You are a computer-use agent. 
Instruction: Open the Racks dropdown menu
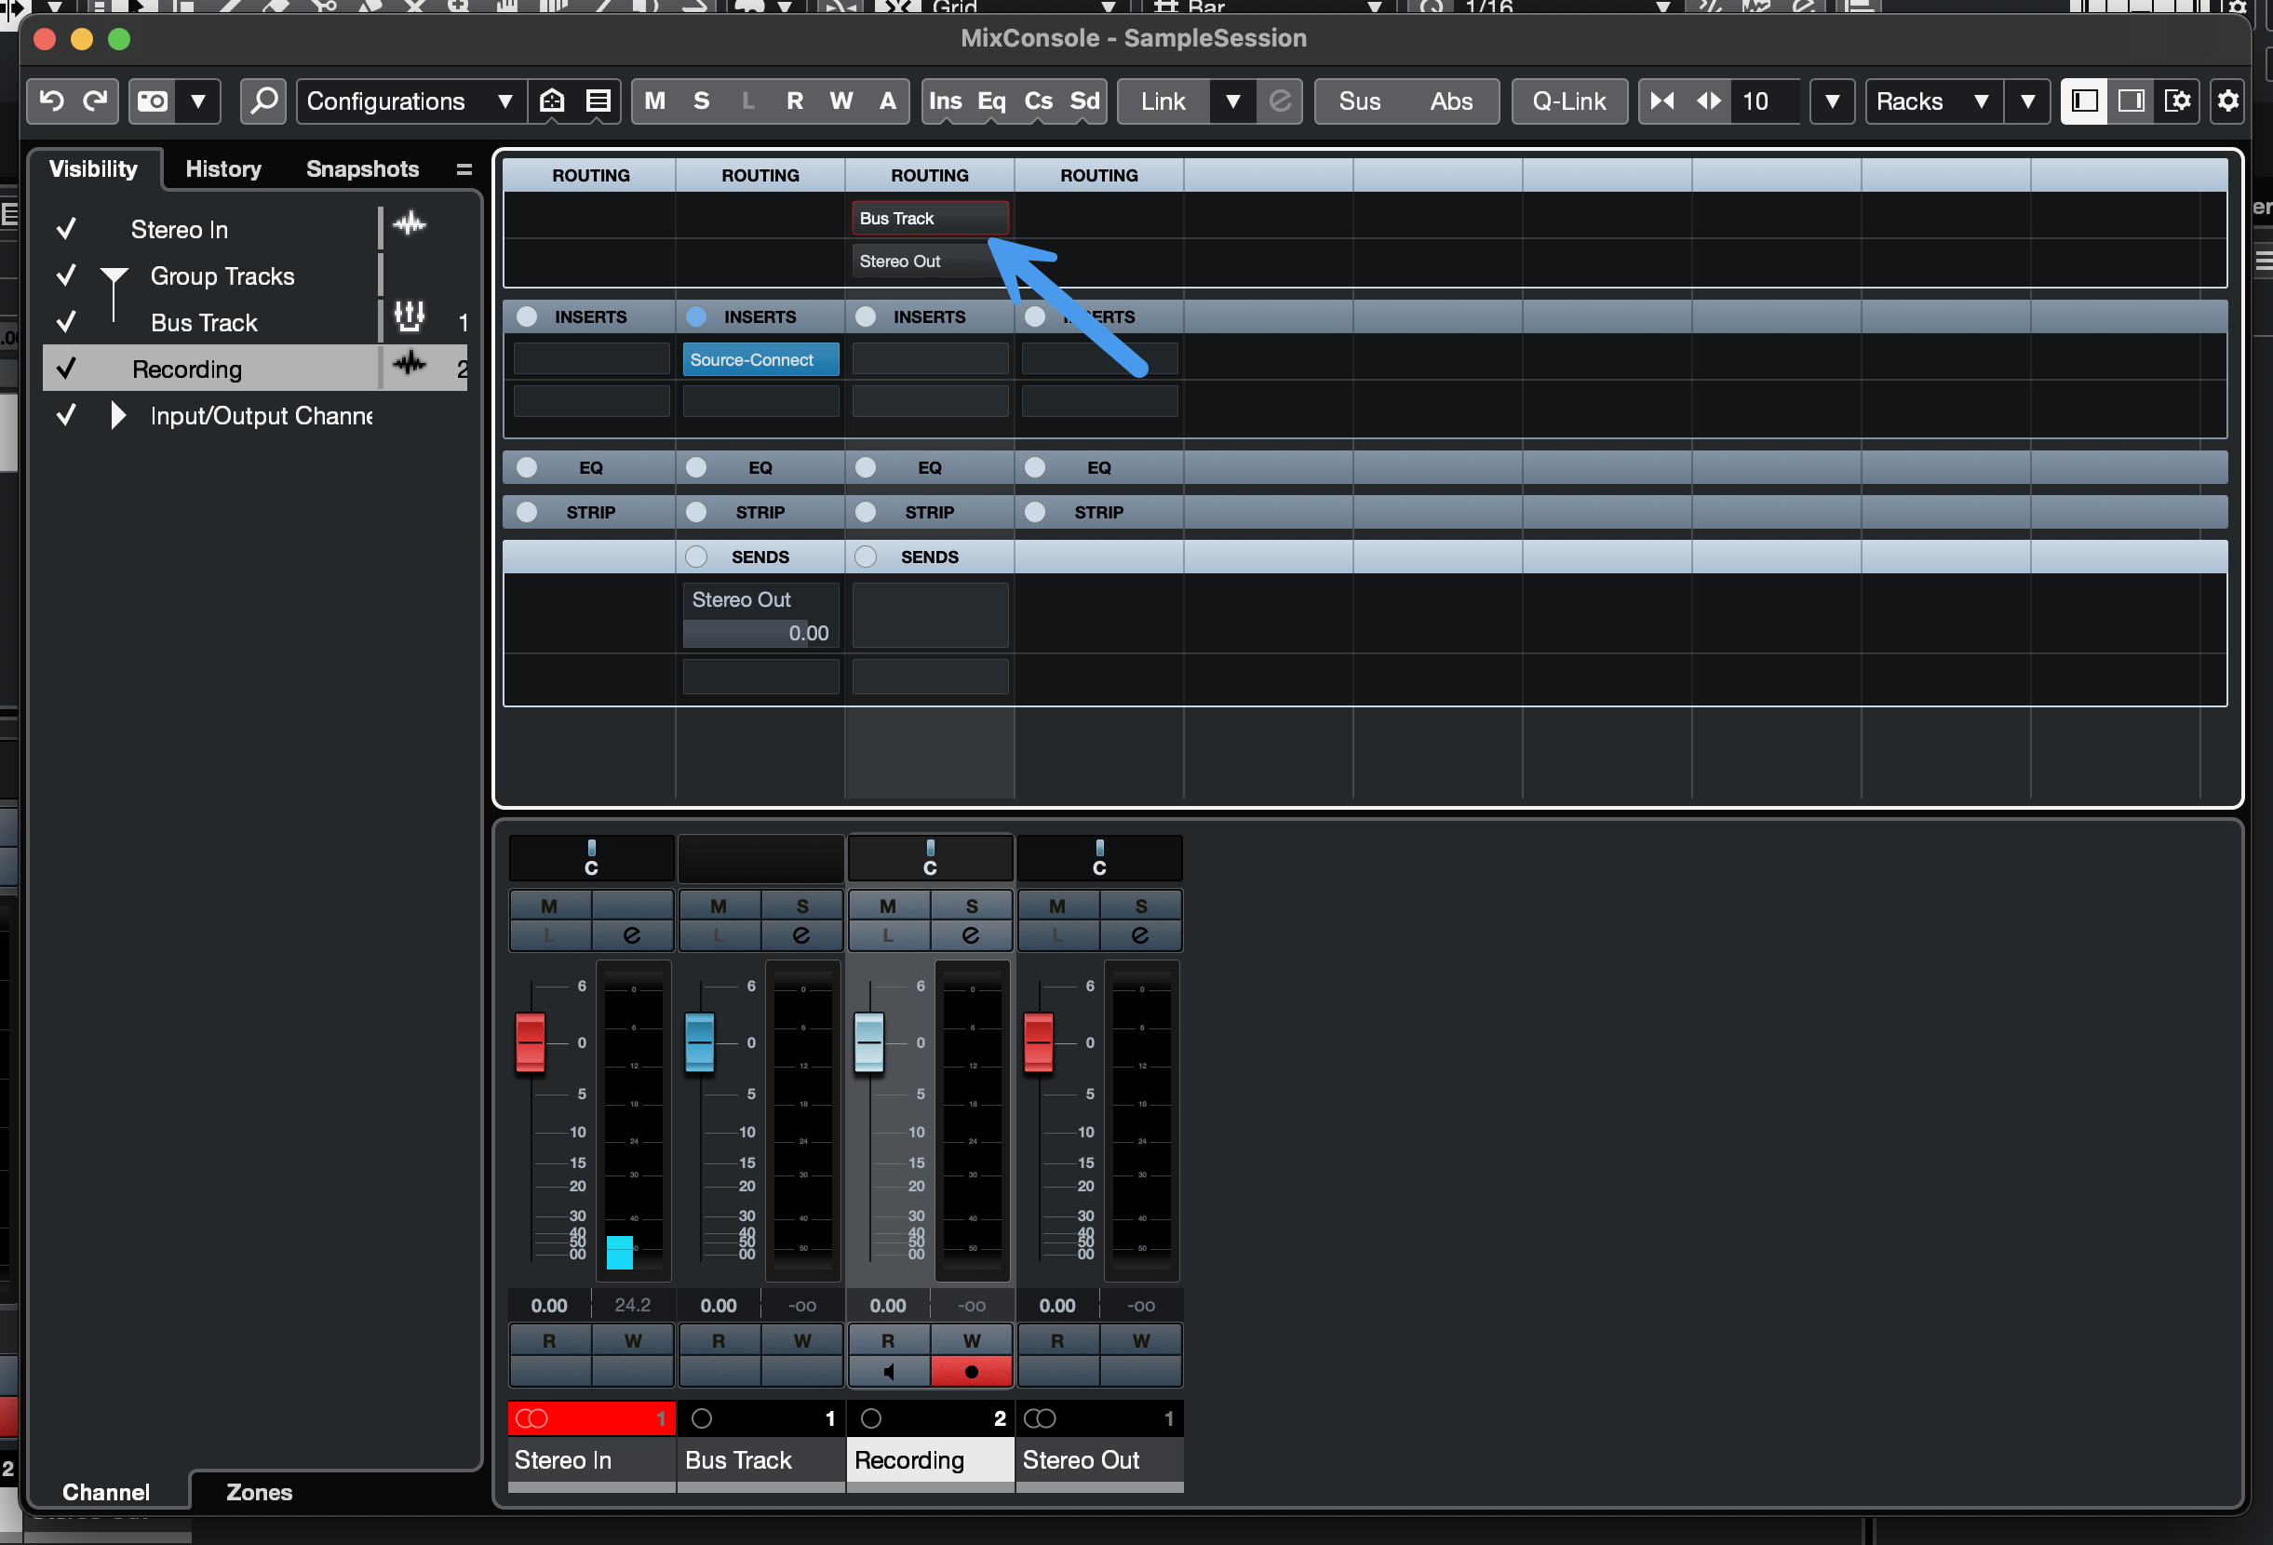(x=1931, y=101)
